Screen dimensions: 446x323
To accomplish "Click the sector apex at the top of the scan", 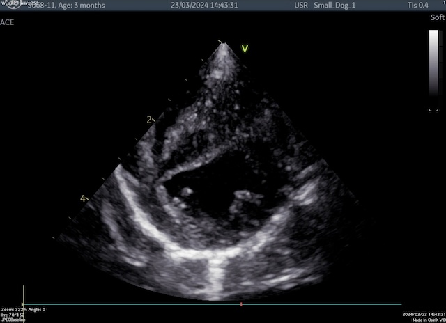I will (x=224, y=44).
